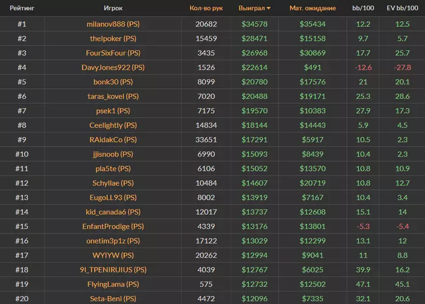This screenshot has width=425, height=304.
Task: View taras_kovel (PS) player profile
Action: tap(113, 96)
